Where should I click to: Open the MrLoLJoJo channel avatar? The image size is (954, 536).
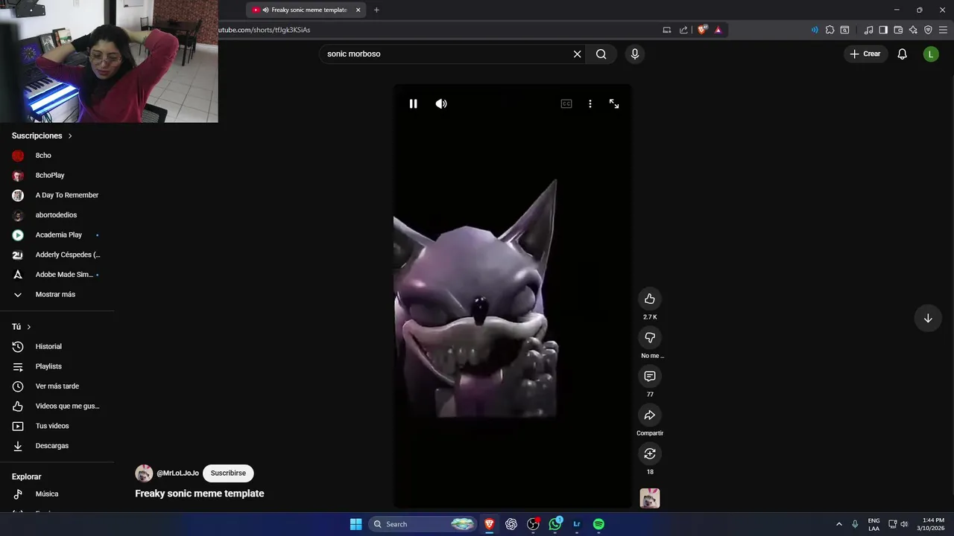pos(144,473)
